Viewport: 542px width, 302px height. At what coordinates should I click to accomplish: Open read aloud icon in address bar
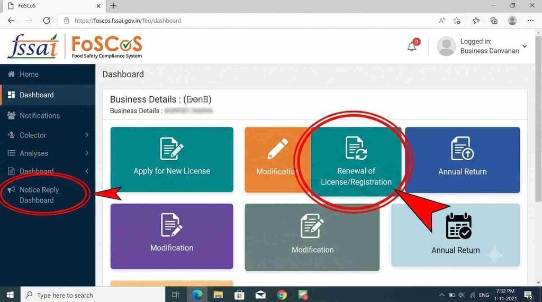pos(442,21)
